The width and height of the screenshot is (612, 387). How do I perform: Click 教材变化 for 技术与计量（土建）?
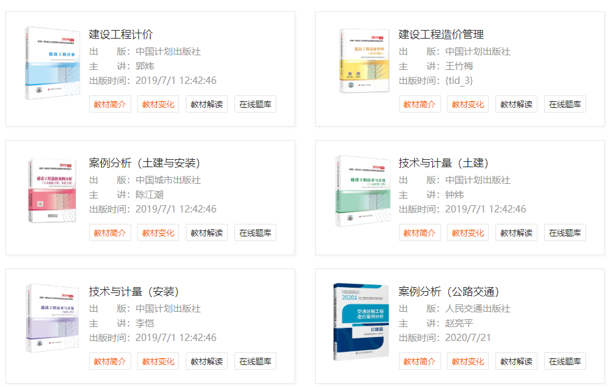468,232
